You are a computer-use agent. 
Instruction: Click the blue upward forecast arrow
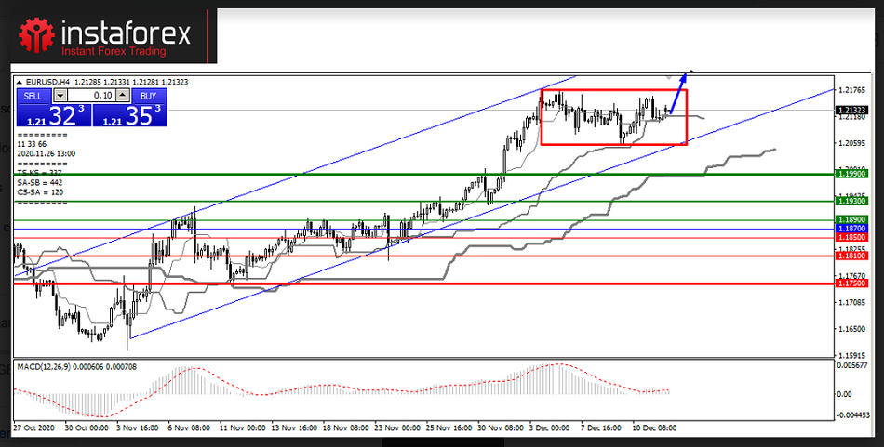tap(677, 90)
